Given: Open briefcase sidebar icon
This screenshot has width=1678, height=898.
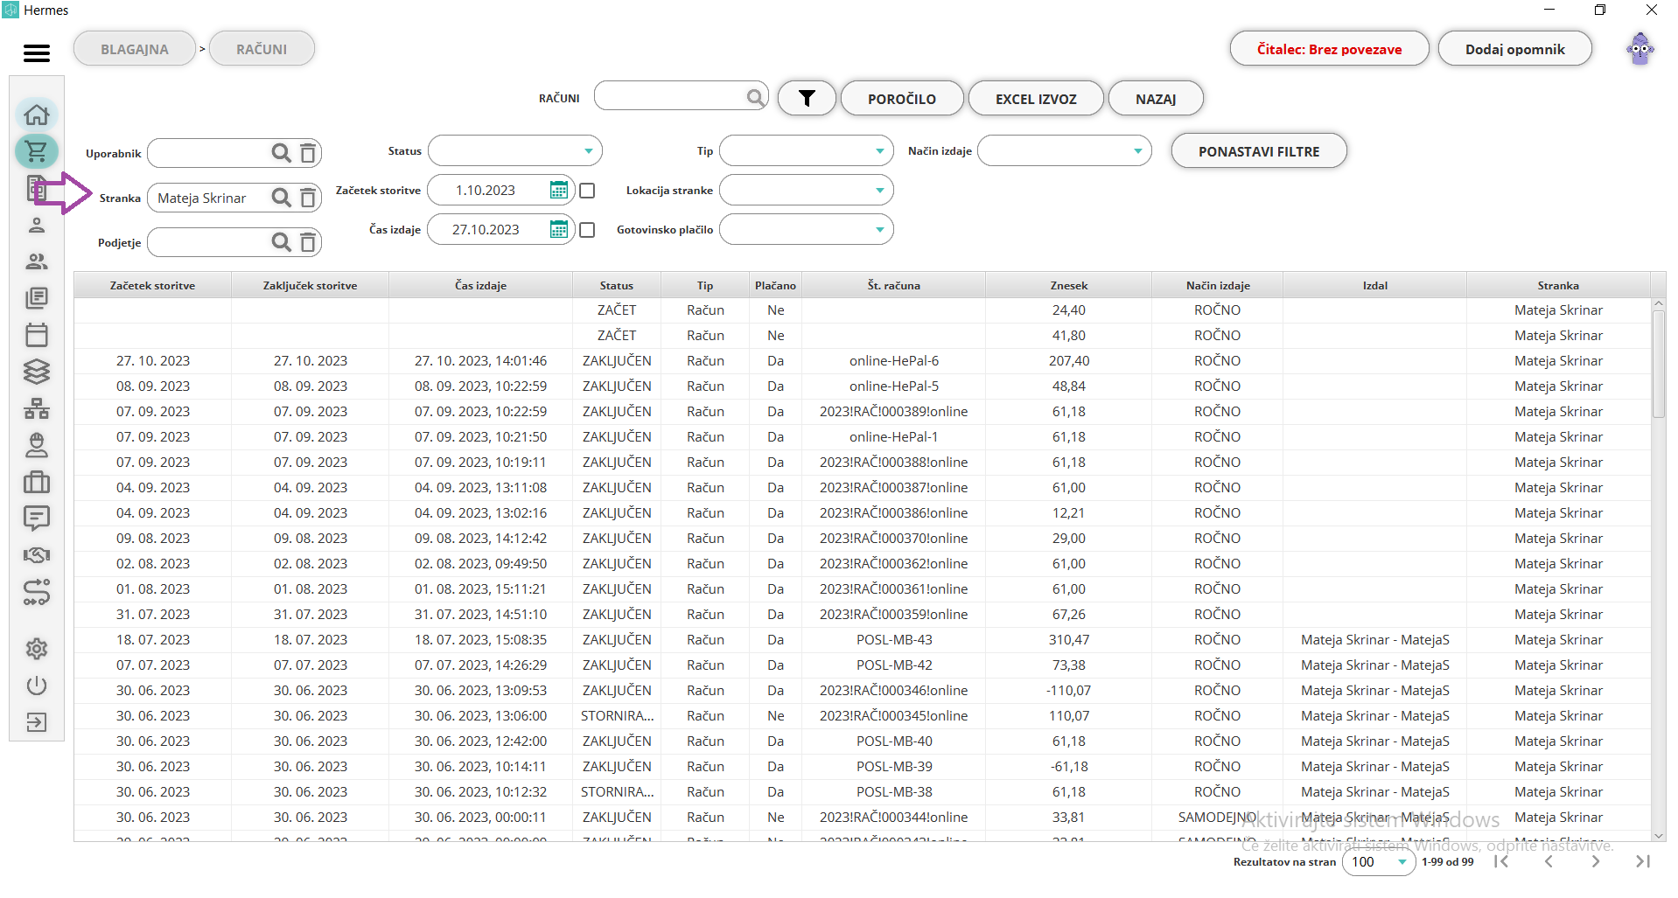Looking at the screenshot, I should click(37, 482).
